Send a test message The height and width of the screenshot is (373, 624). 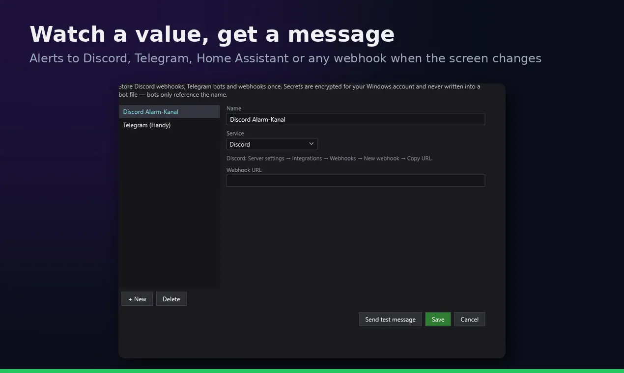[390, 320]
